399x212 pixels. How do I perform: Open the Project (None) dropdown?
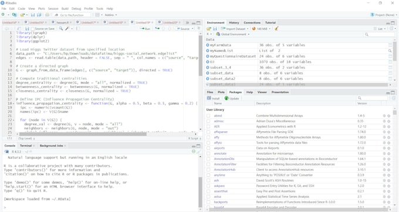pos(383,15)
